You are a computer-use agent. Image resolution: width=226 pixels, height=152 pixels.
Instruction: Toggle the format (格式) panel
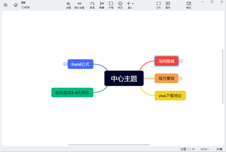tap(189, 5)
